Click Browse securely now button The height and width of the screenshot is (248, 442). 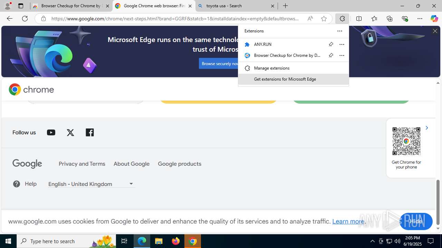[x=220, y=63]
